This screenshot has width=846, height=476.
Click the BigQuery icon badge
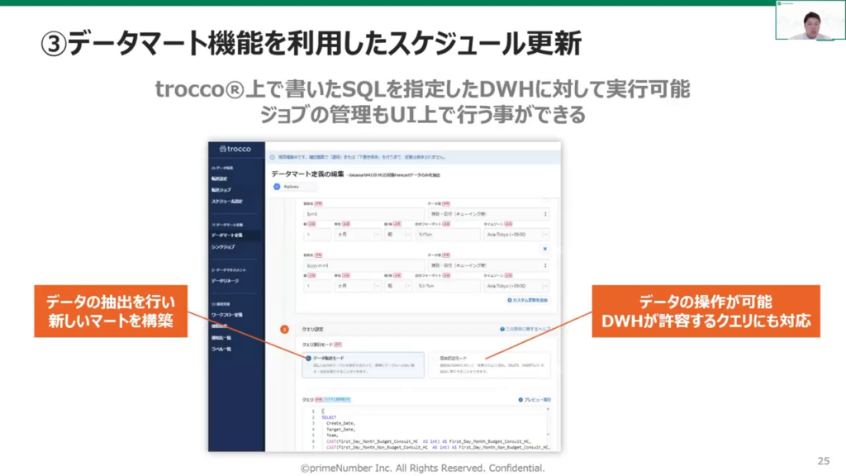[277, 187]
